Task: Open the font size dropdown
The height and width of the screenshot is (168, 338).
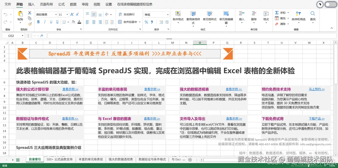Action: (x=67, y=15)
